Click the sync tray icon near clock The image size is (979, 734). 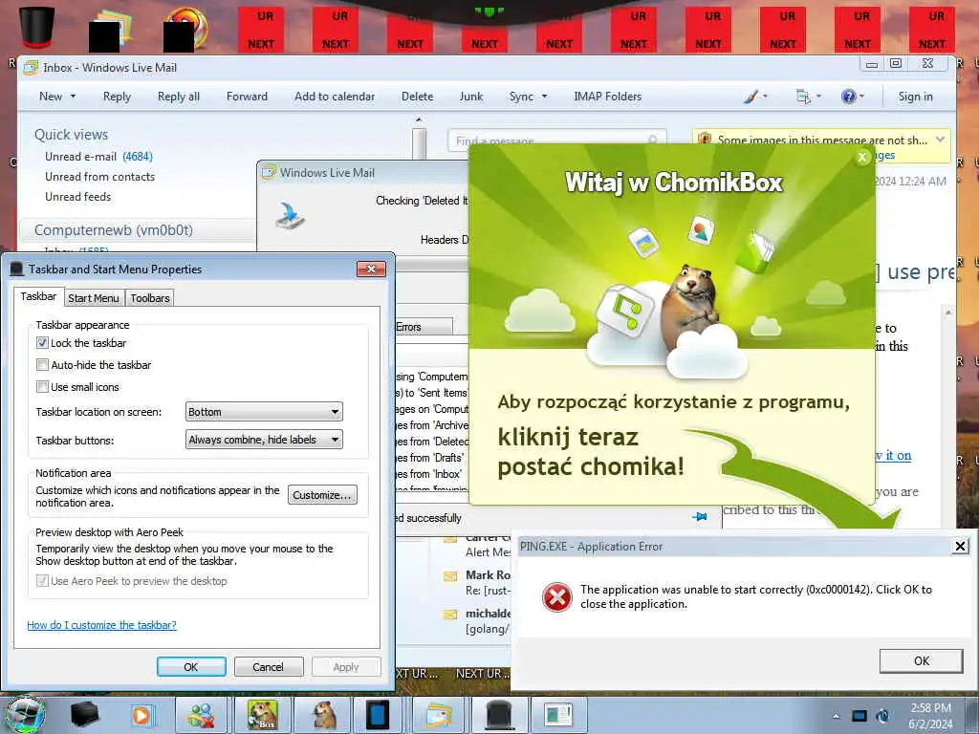[882, 716]
